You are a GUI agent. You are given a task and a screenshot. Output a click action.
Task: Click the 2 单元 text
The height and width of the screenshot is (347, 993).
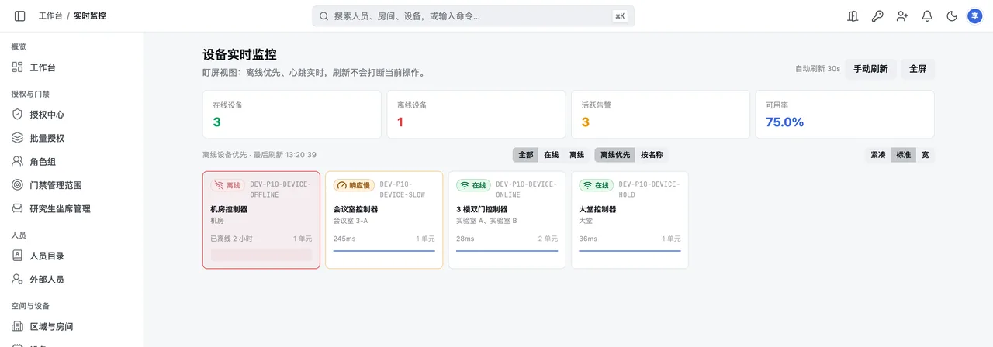548,239
